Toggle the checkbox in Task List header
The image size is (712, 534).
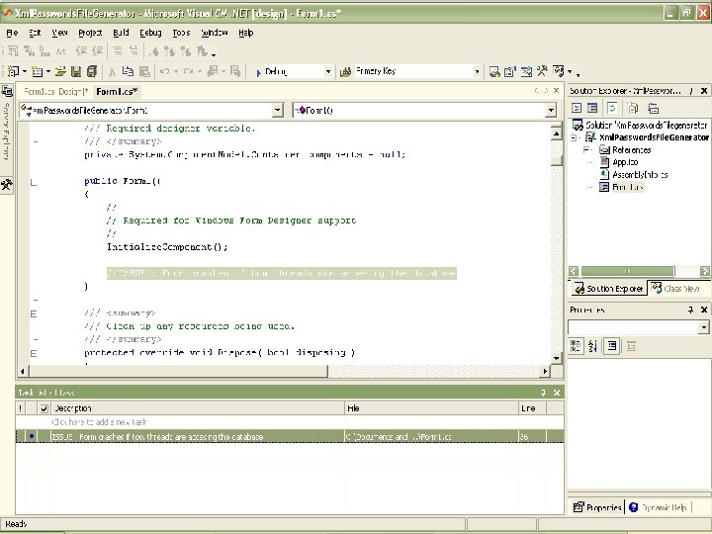pyautogui.click(x=43, y=407)
